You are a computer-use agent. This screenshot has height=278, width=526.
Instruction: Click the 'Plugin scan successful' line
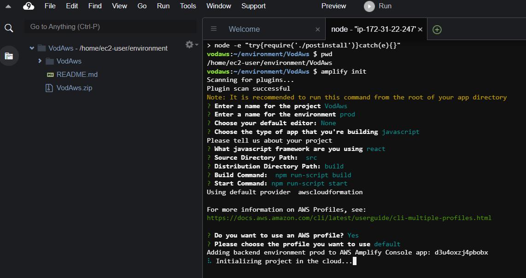tap(248, 88)
